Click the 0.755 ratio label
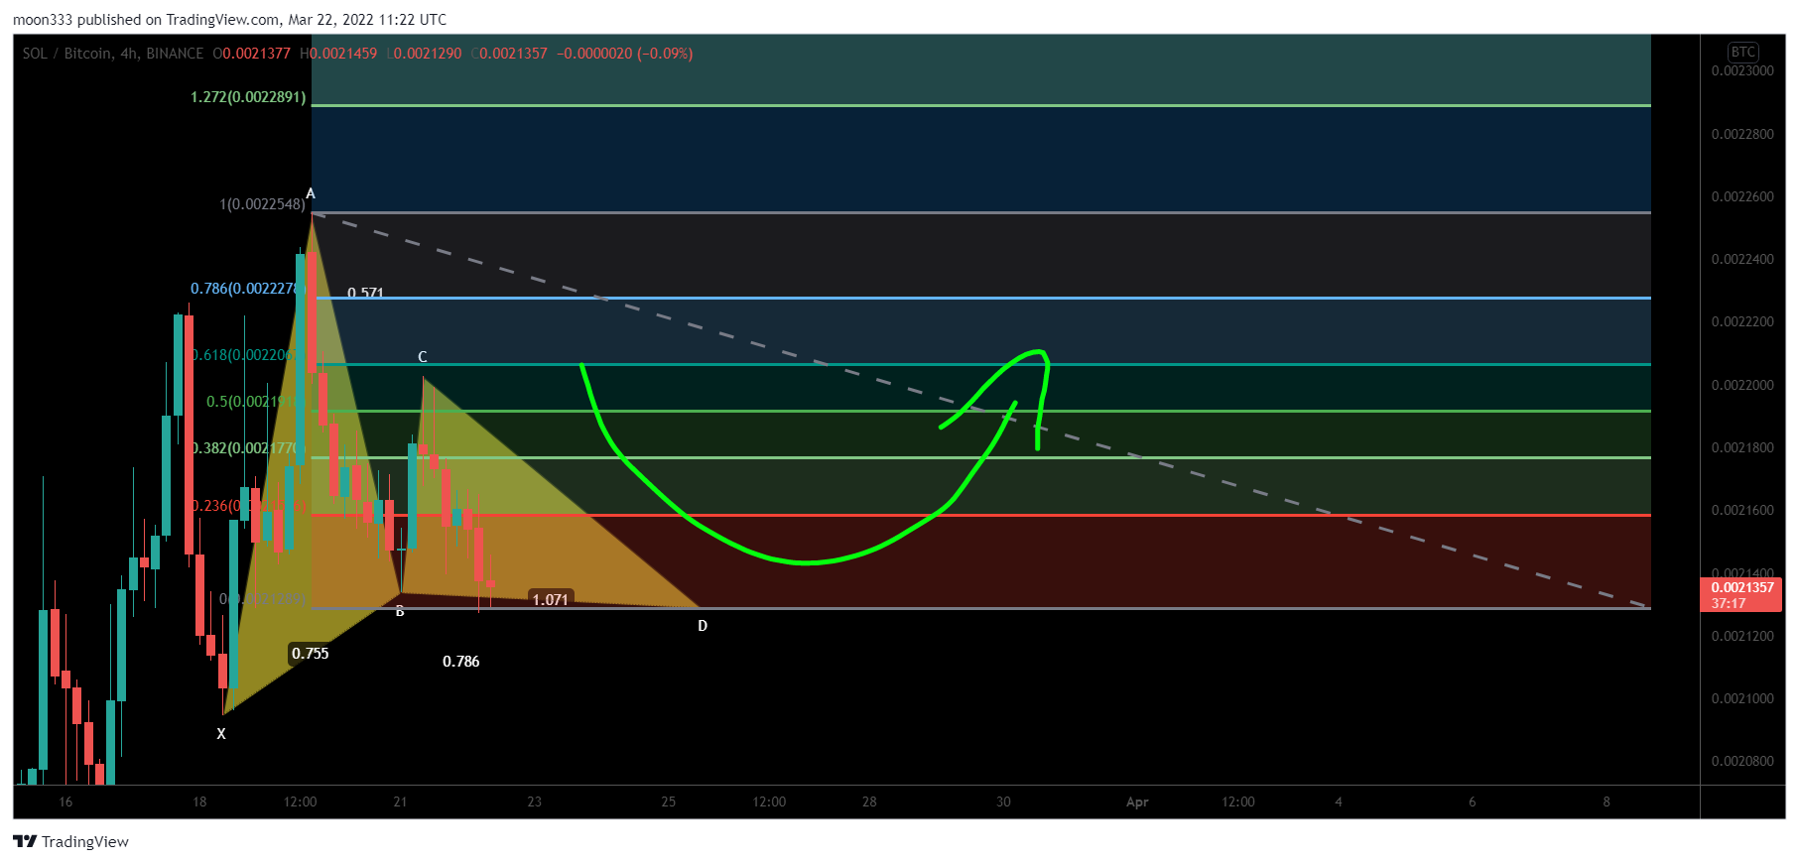1799x863 pixels. (310, 654)
